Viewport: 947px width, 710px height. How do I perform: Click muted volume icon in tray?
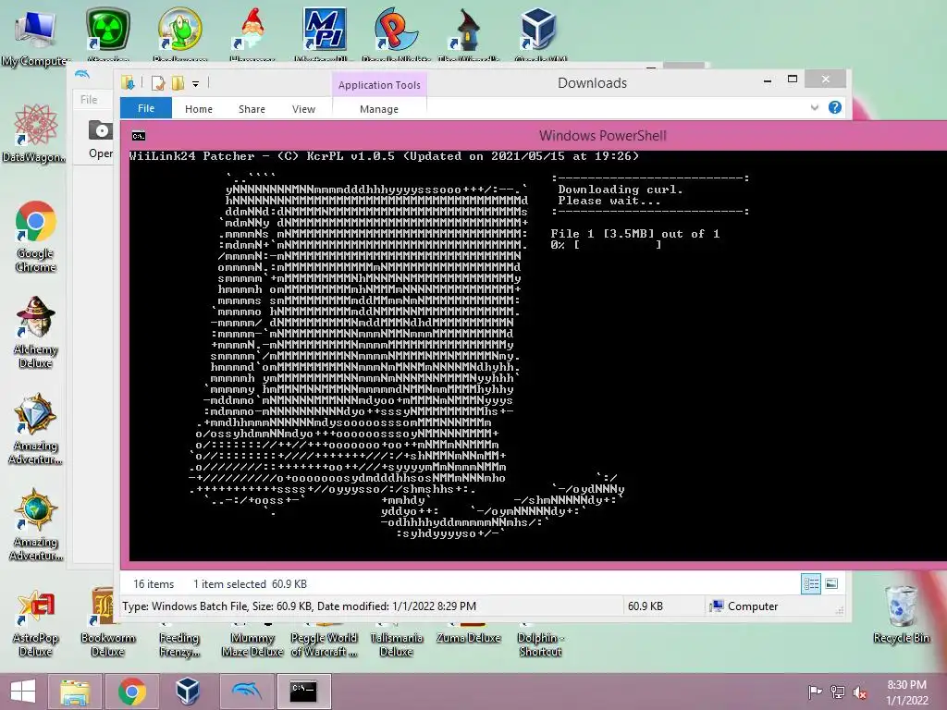pyautogui.click(x=860, y=692)
